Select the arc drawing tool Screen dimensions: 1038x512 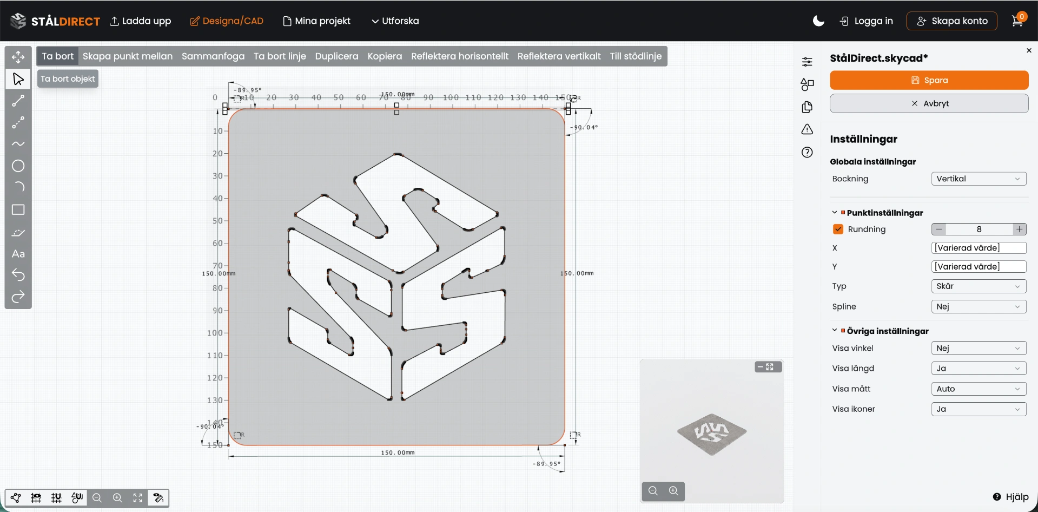(x=18, y=187)
